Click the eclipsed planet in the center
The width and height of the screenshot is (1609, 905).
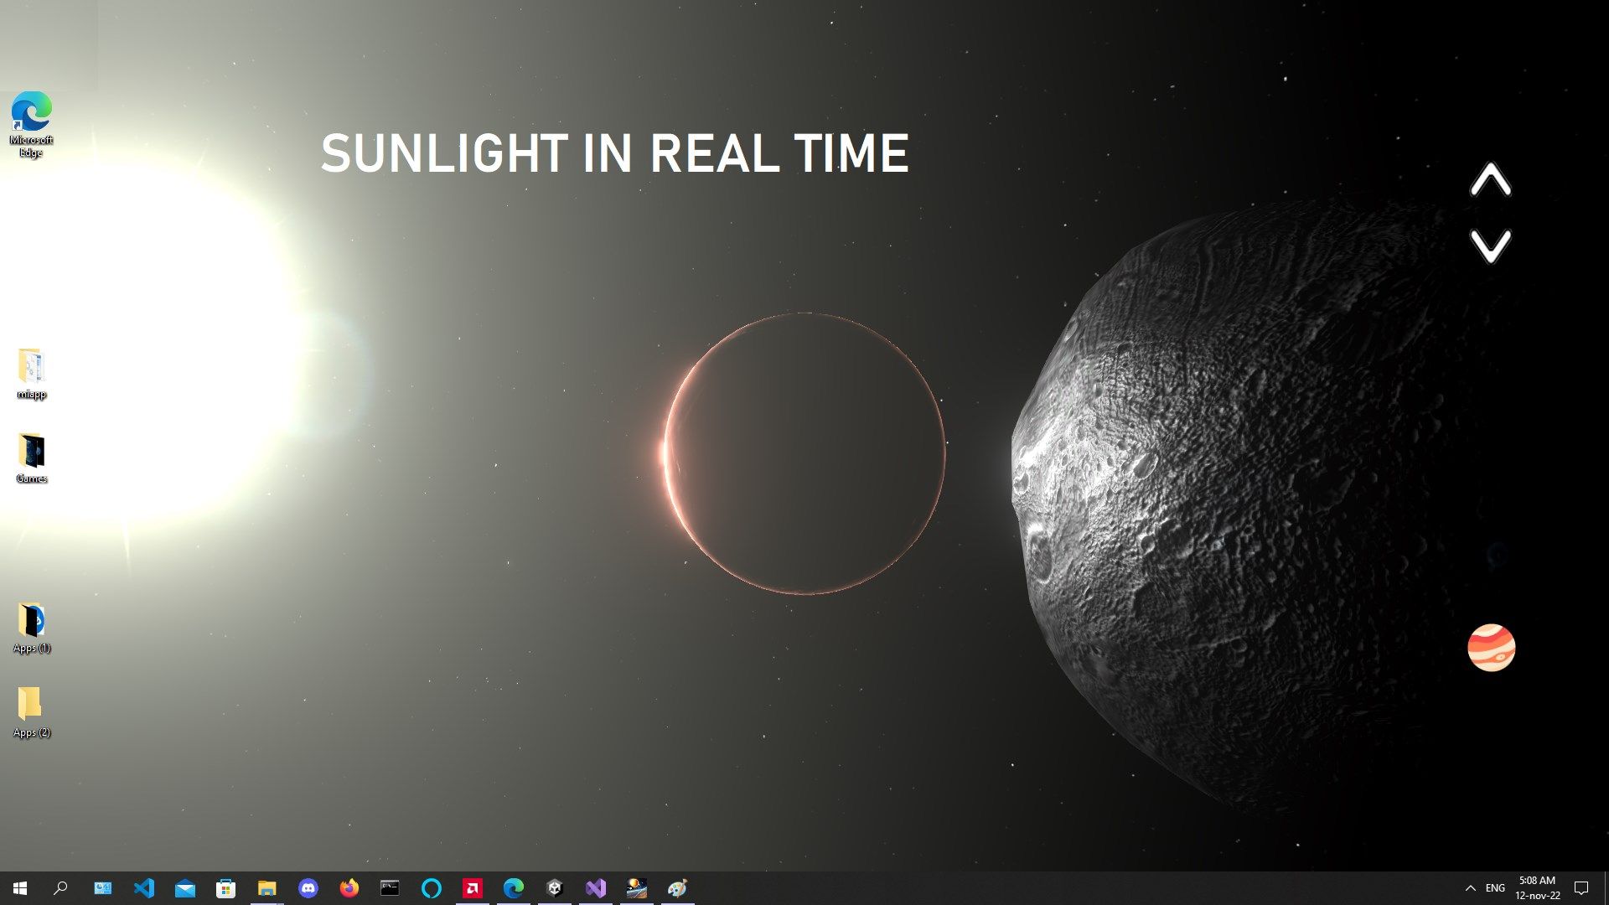point(804,453)
